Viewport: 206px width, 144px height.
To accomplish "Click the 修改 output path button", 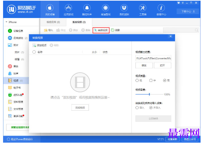I will pyautogui.click(x=144, y=66).
